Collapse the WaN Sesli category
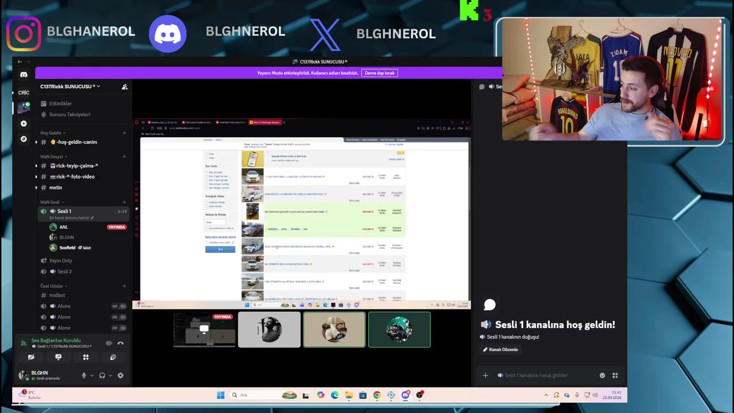The image size is (734, 413). click(52, 202)
